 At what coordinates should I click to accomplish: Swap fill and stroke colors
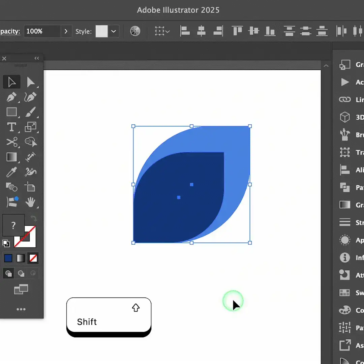coord(33,218)
